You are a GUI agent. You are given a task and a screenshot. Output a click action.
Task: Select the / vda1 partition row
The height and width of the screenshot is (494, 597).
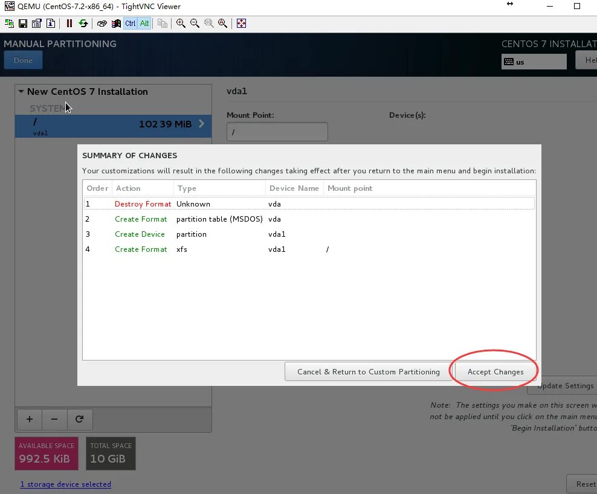point(113,126)
